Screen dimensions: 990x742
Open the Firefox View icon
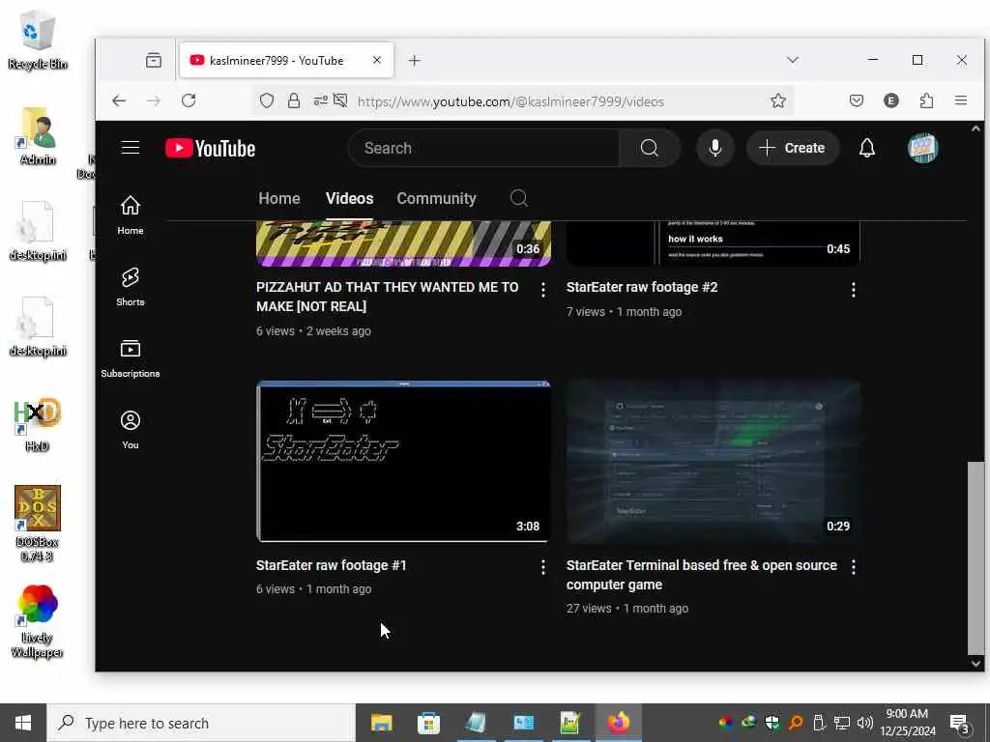pos(154,61)
